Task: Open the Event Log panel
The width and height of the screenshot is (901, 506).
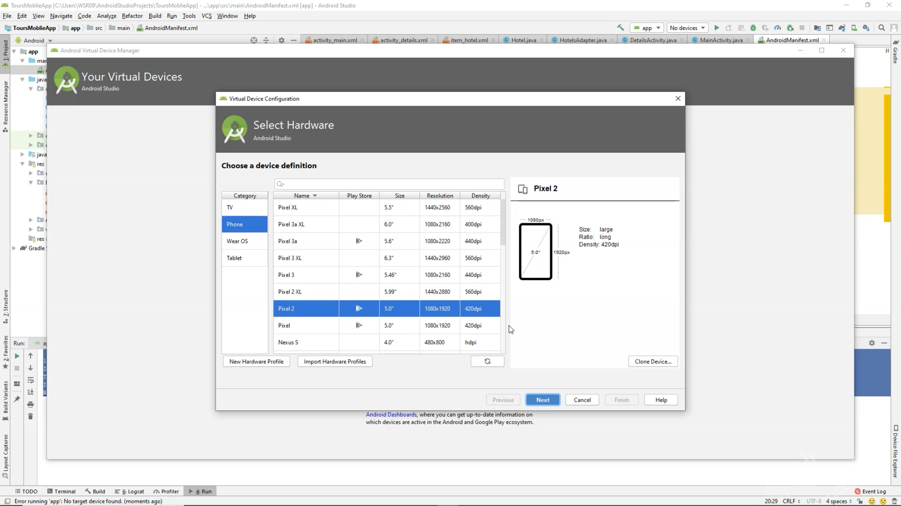Action: (870, 492)
